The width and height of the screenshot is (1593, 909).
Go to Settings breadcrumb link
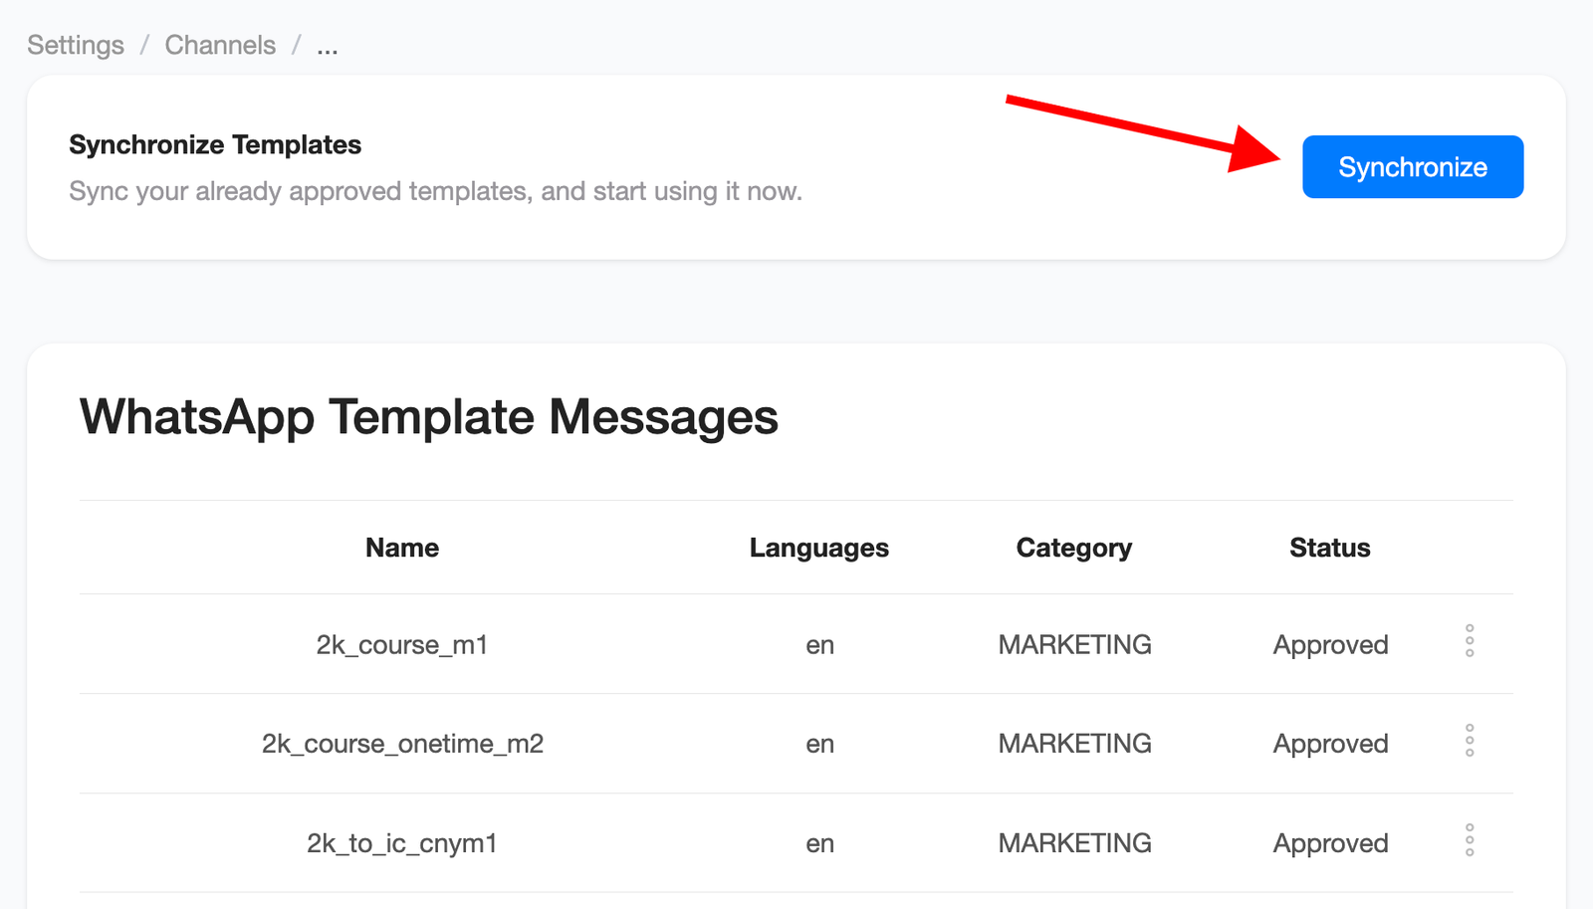(x=76, y=45)
